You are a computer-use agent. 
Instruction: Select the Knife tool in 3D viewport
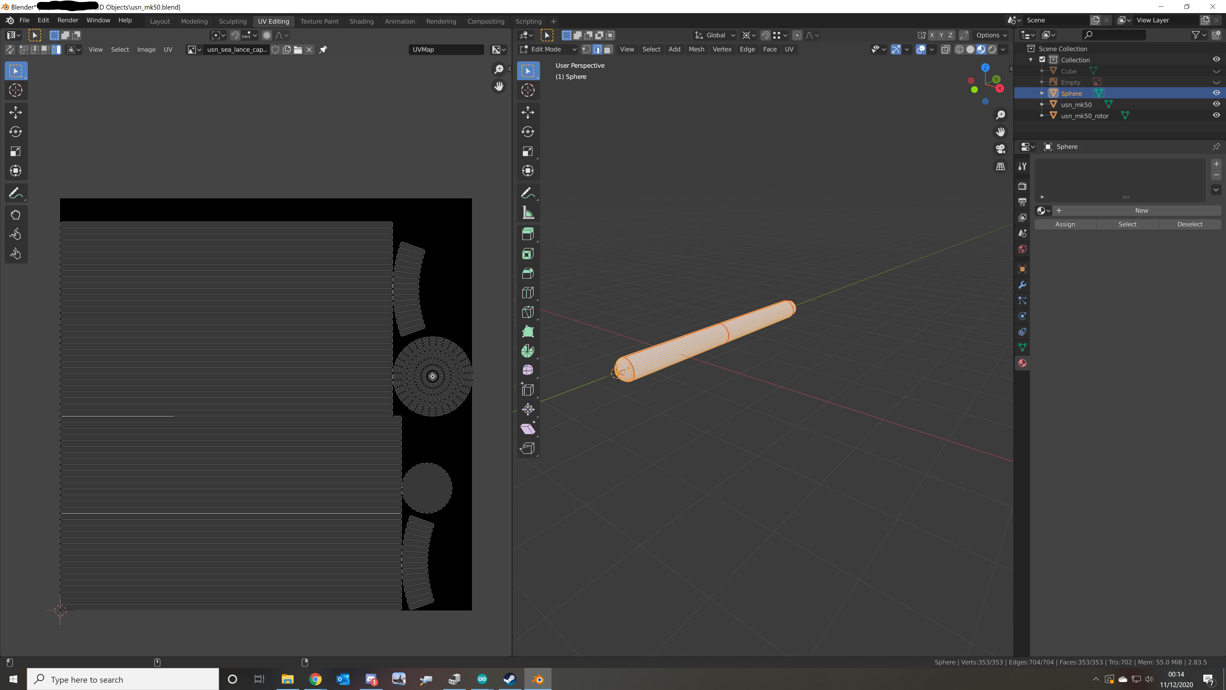(x=528, y=312)
